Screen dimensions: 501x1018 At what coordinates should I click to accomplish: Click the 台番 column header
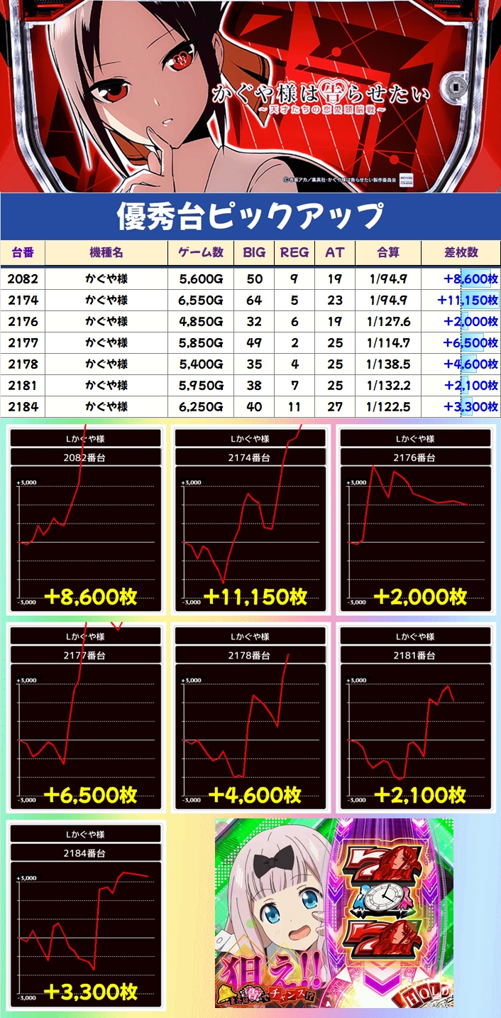(x=23, y=253)
